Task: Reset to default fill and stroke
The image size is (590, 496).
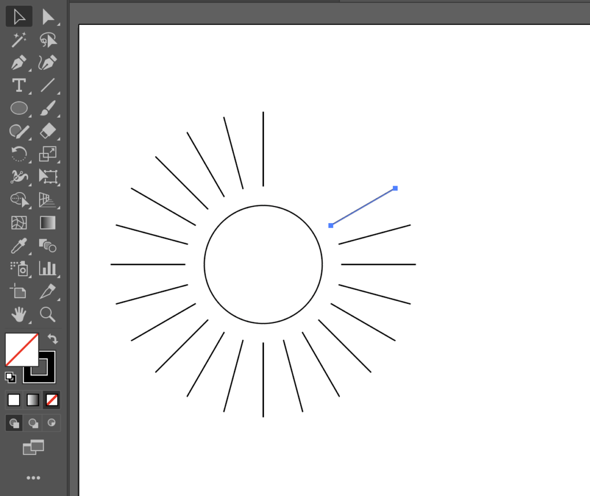Action: click(x=10, y=377)
